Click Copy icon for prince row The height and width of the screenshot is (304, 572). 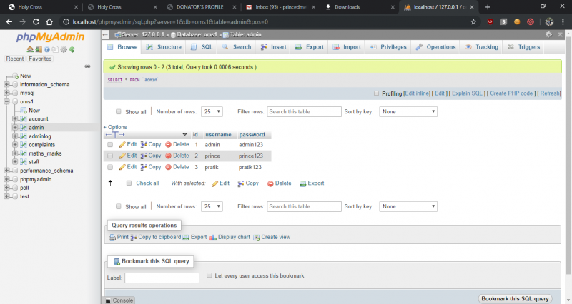pyautogui.click(x=144, y=156)
